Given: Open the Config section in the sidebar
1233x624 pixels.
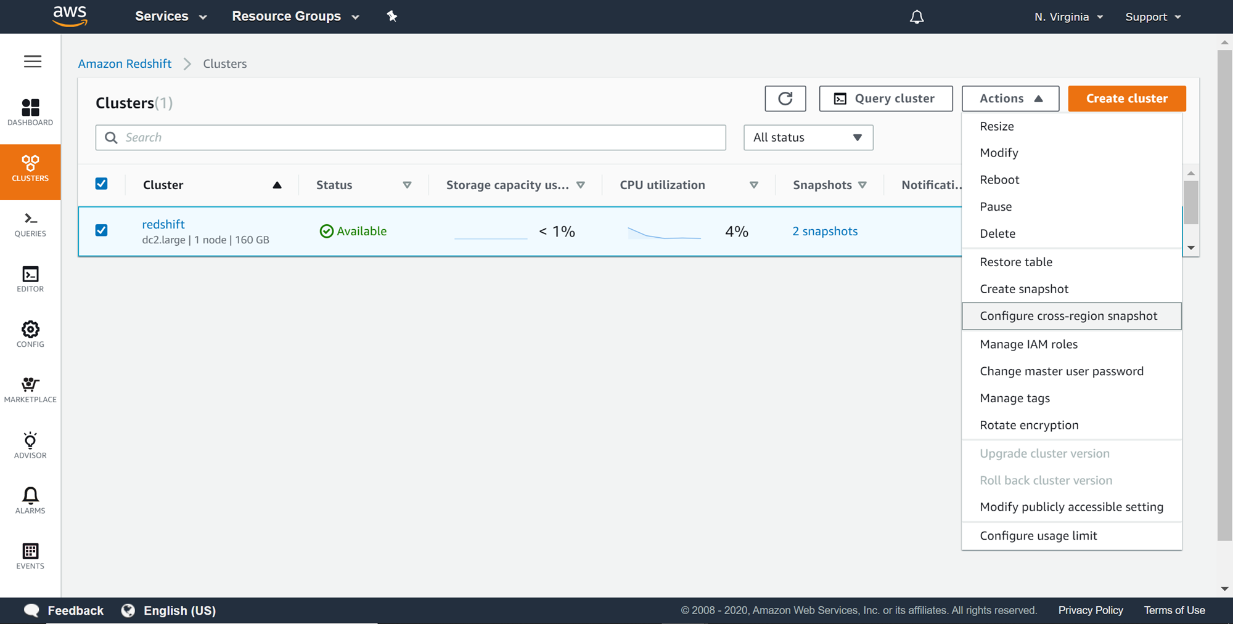Looking at the screenshot, I should point(30,334).
